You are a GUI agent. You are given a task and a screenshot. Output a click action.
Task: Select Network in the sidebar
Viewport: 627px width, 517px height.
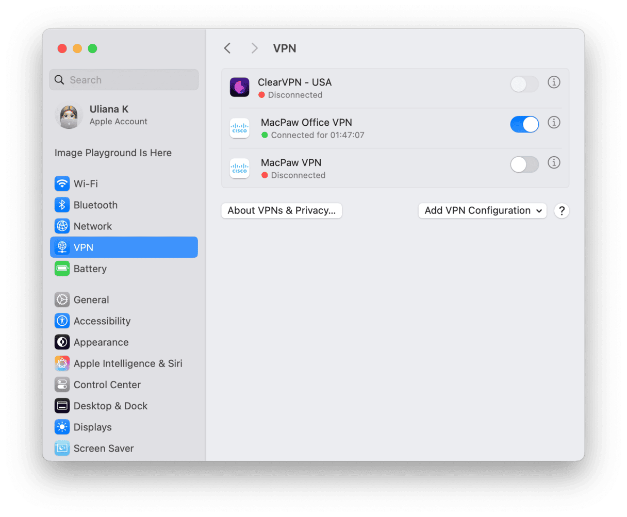point(124,226)
